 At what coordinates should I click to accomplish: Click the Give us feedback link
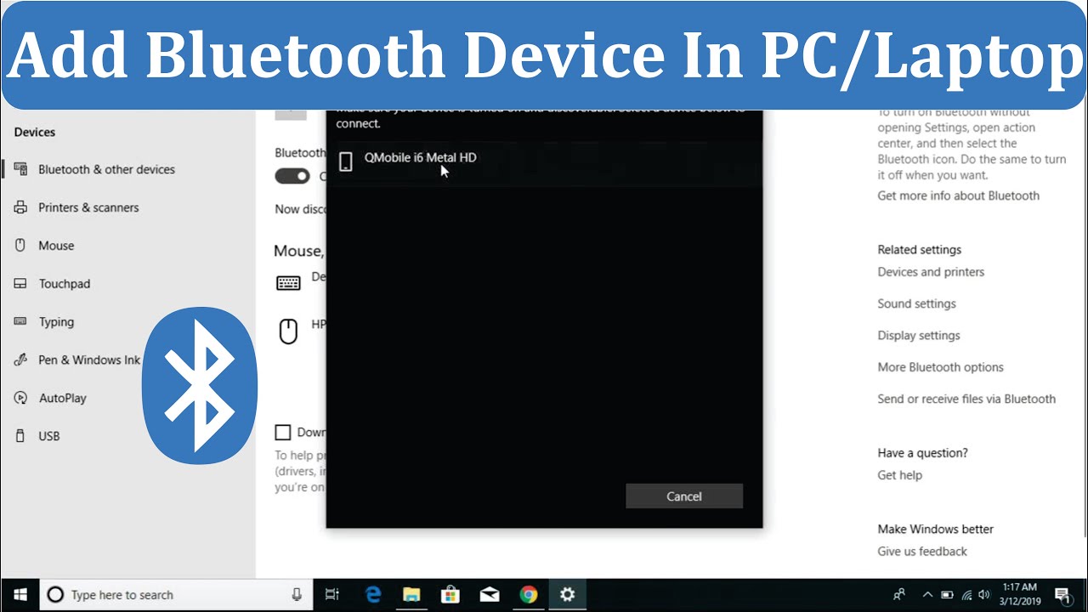point(922,552)
